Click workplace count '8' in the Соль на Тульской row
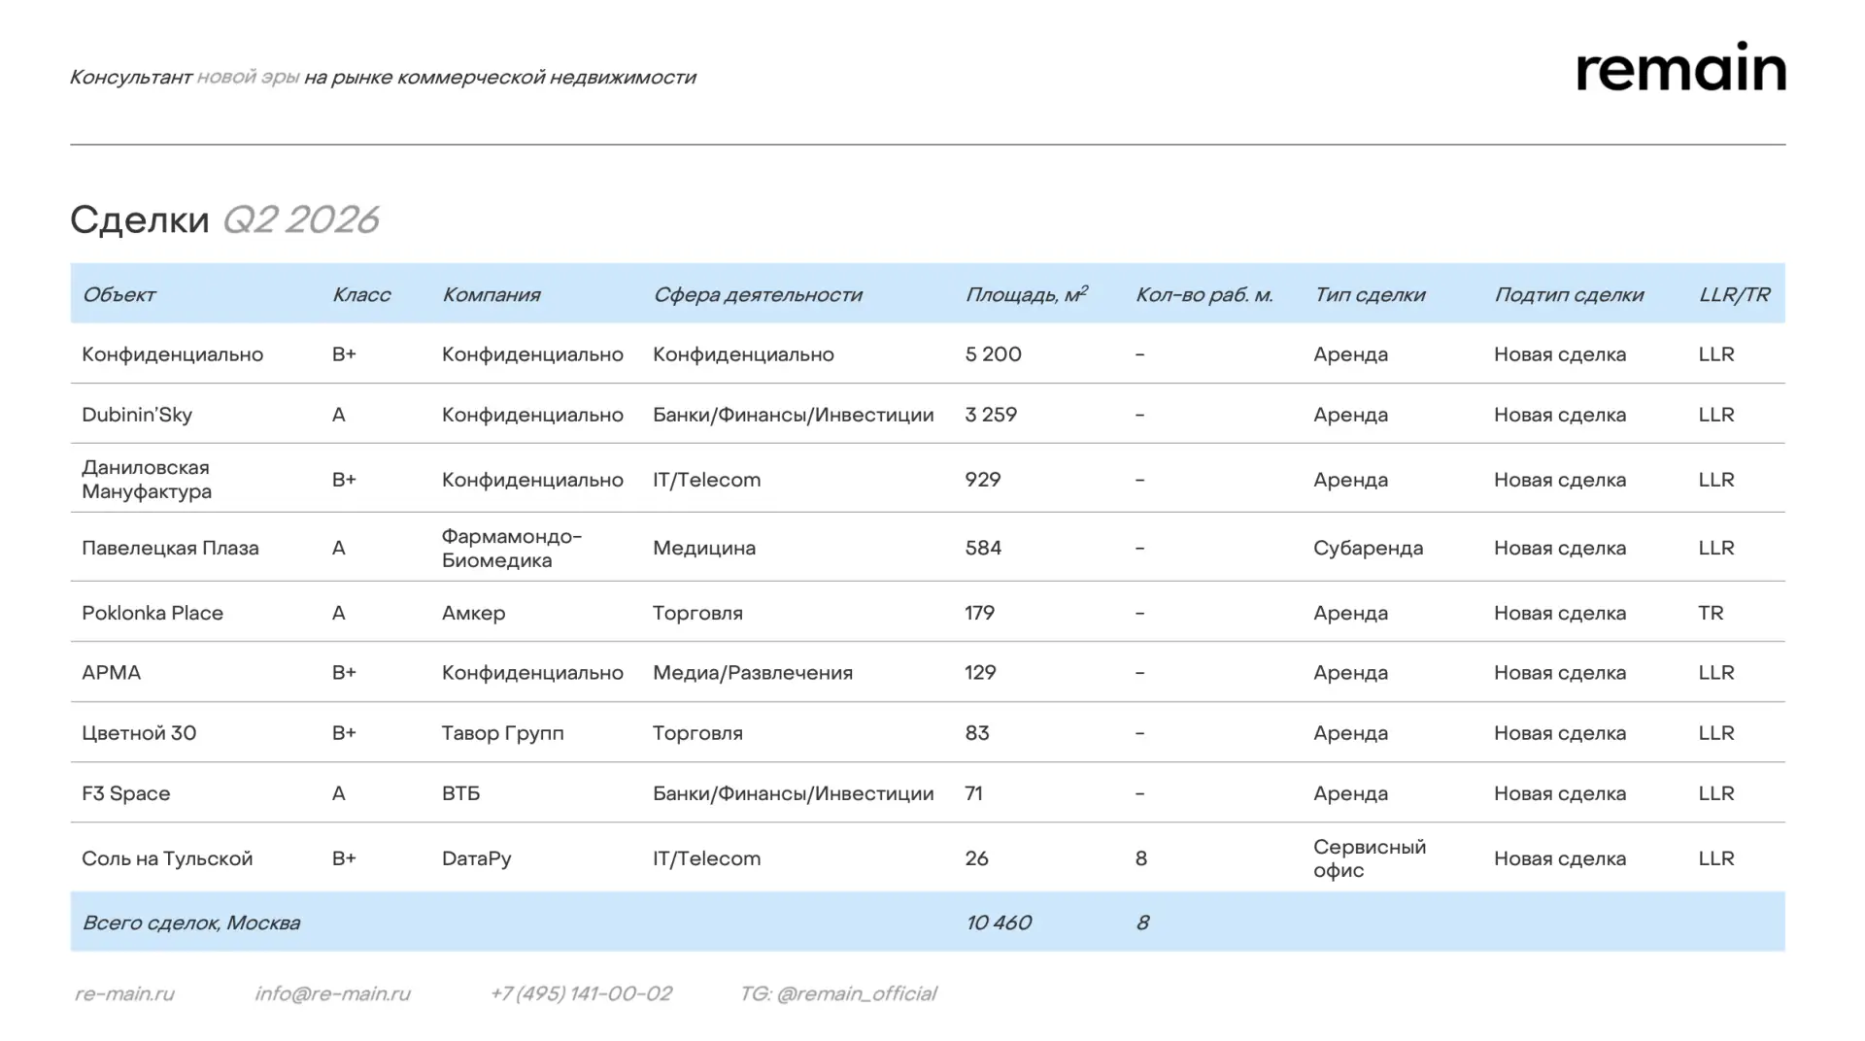The image size is (1865, 1041). 1141,858
